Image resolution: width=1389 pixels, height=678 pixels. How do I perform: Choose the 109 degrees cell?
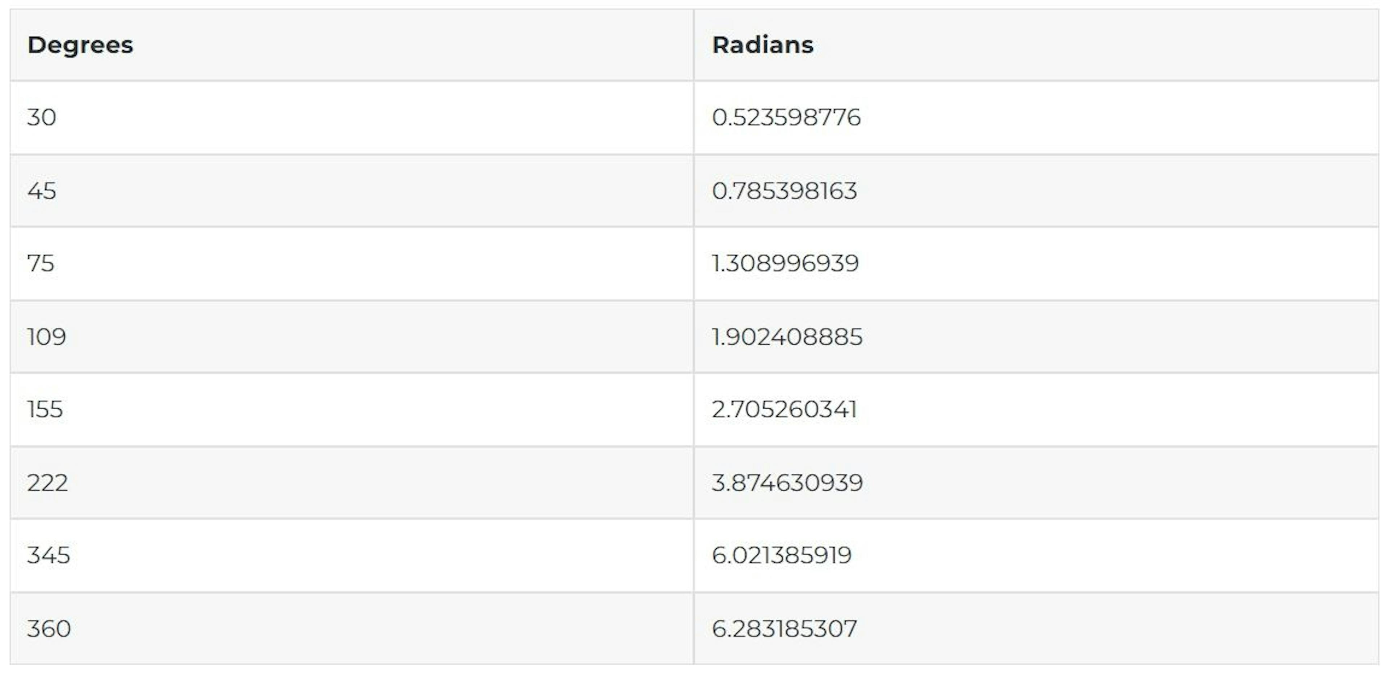46,337
